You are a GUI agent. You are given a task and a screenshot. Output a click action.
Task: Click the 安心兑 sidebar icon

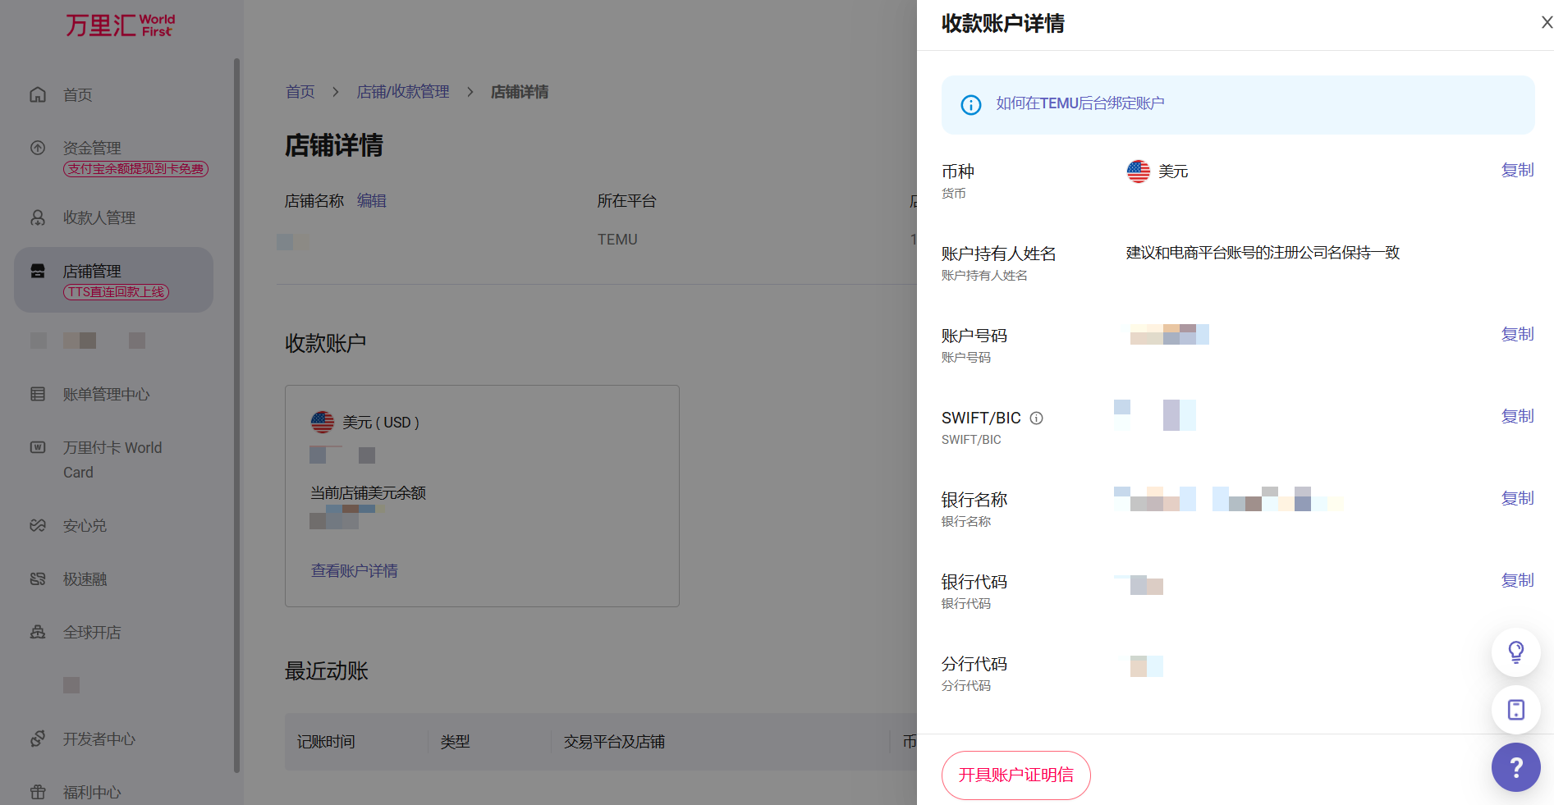coord(38,525)
